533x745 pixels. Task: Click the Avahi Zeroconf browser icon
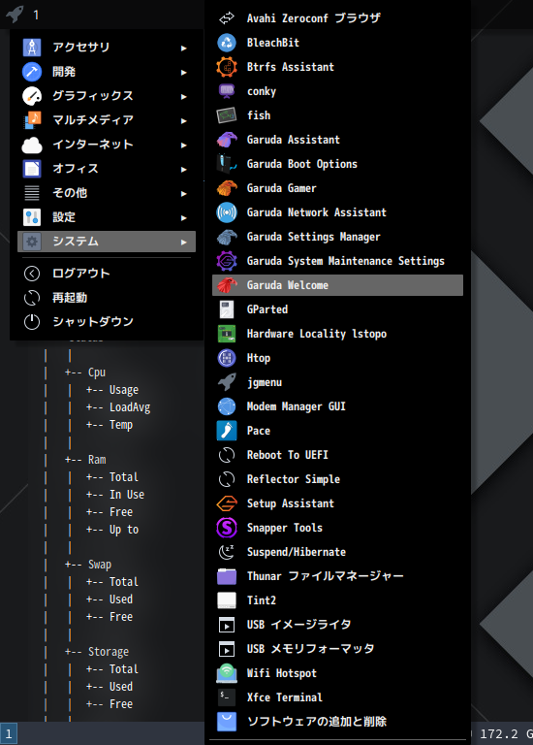click(x=227, y=18)
